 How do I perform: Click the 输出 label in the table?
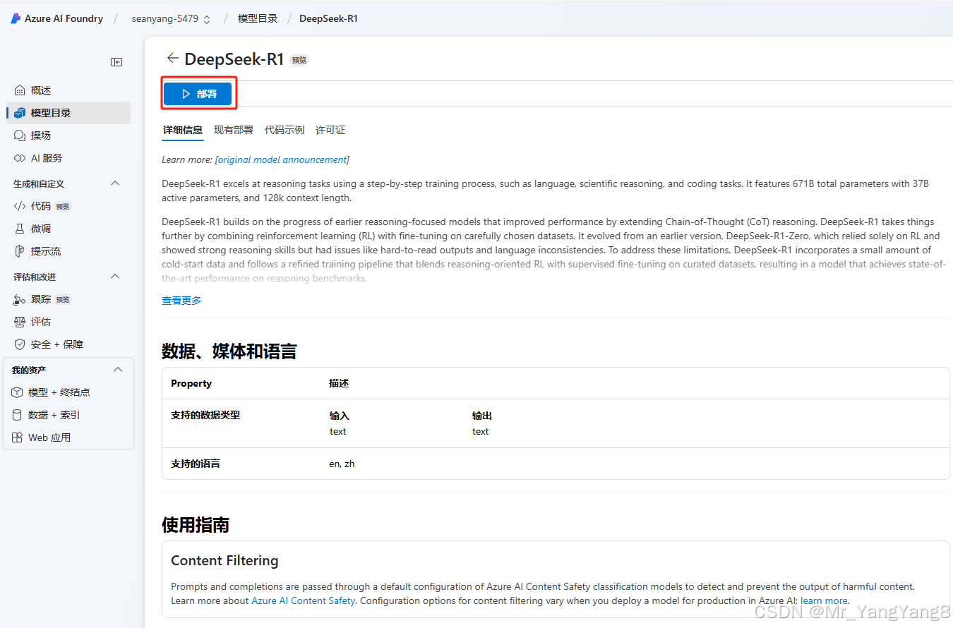[482, 416]
